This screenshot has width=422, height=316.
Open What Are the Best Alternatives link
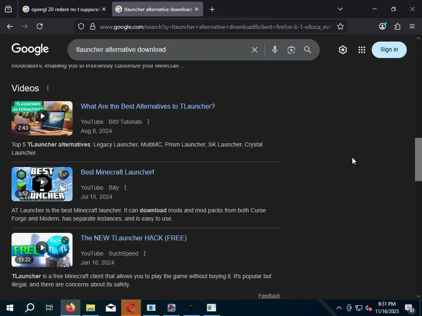(148, 107)
